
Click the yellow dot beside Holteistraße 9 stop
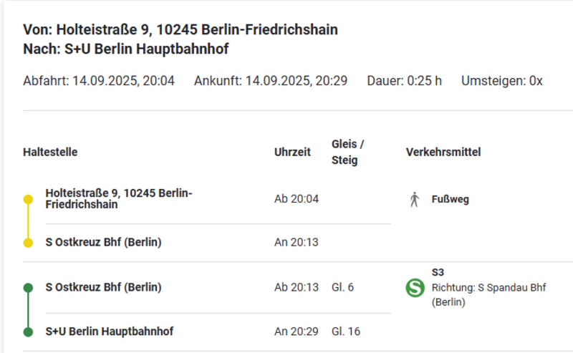click(x=28, y=199)
